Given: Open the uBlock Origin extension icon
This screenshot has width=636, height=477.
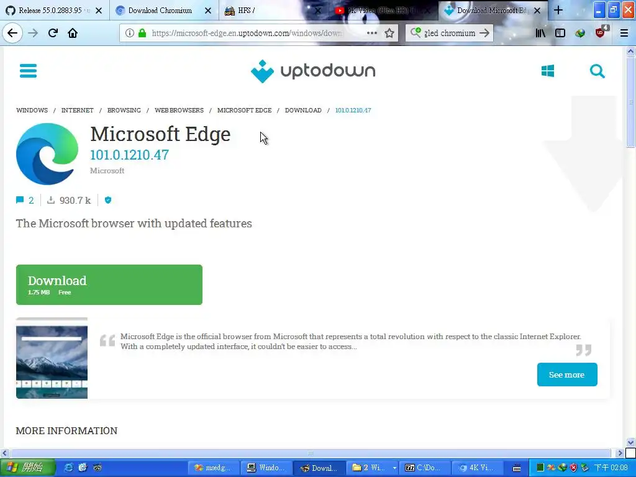Looking at the screenshot, I should point(601,32).
